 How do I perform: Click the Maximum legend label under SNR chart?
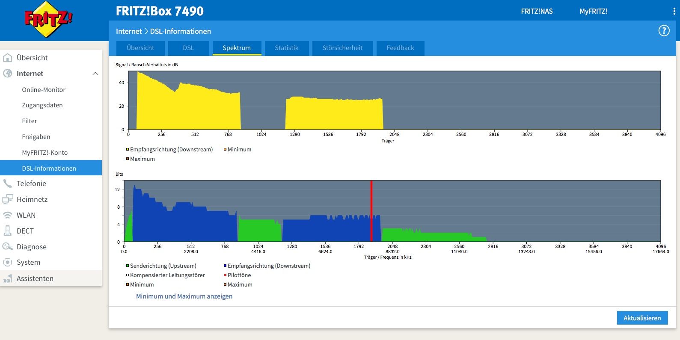pyautogui.click(x=143, y=159)
